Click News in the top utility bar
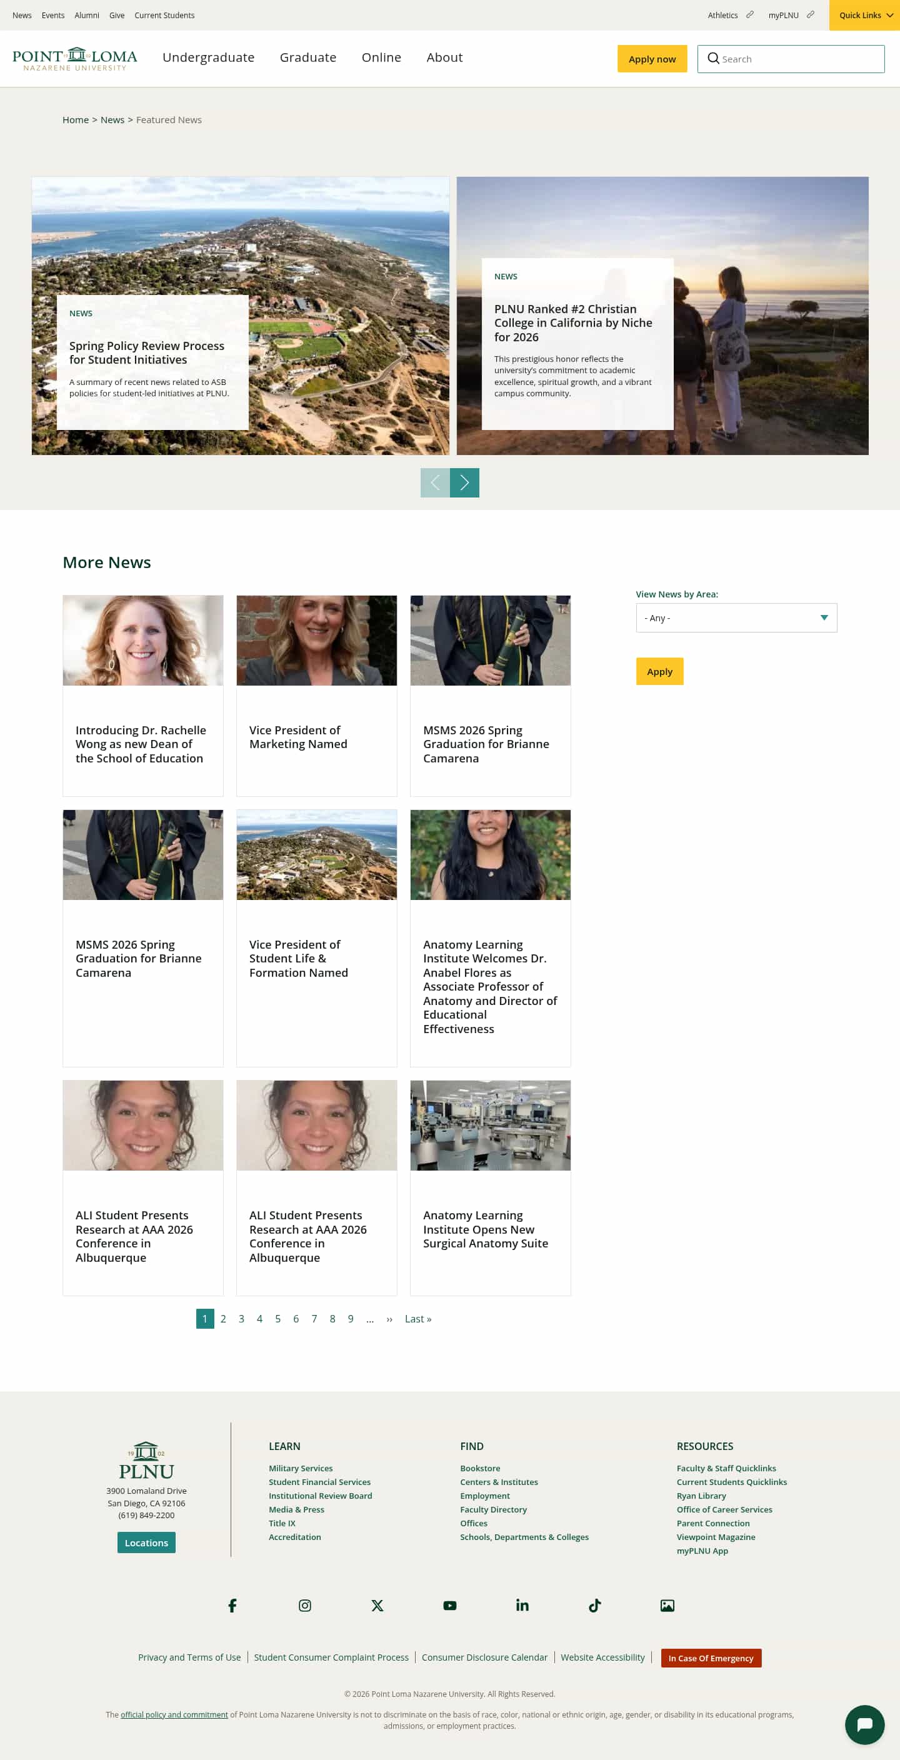900x1760 pixels. [22, 15]
